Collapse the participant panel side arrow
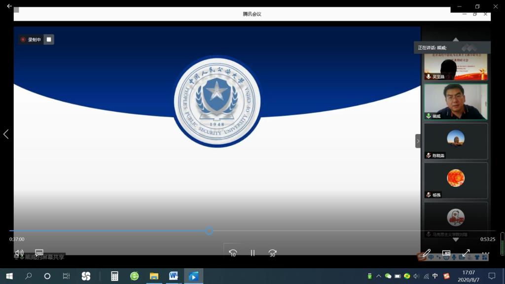 (418, 141)
